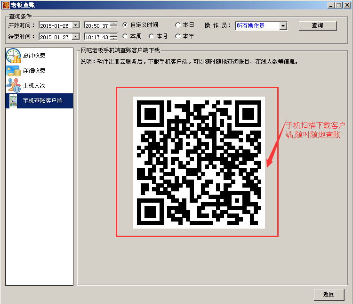Expand the 操作员 combo box arrow
Viewport: 353px width, 304px height.
click(x=283, y=26)
